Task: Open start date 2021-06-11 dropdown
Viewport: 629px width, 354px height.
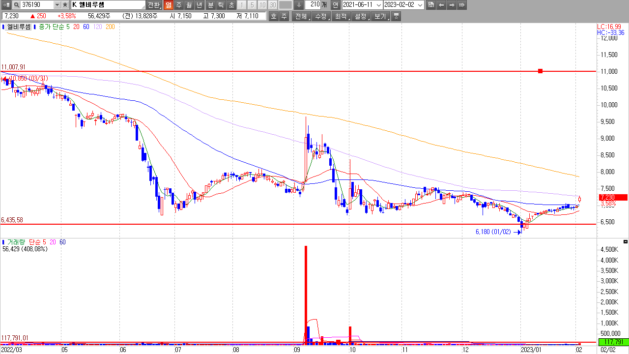Action: pyautogui.click(x=379, y=5)
